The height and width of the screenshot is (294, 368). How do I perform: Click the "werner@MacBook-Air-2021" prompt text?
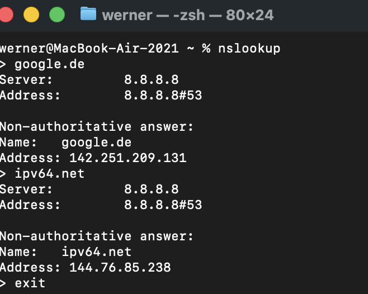pos(89,48)
